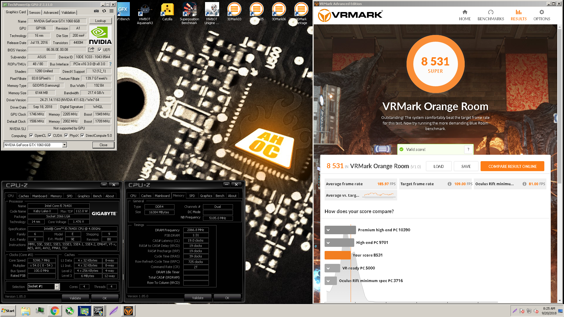
Task: Switch to the Validation tab in GPU-Z
Action: point(68,12)
